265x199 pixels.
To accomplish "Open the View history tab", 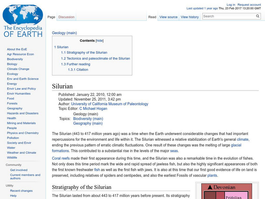I will click(189, 17).
